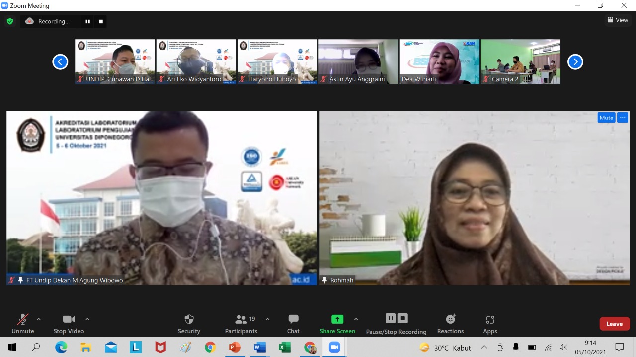Expand audio options arrow beside Unmute
Viewport: 636px width, 357px height.
(39, 319)
